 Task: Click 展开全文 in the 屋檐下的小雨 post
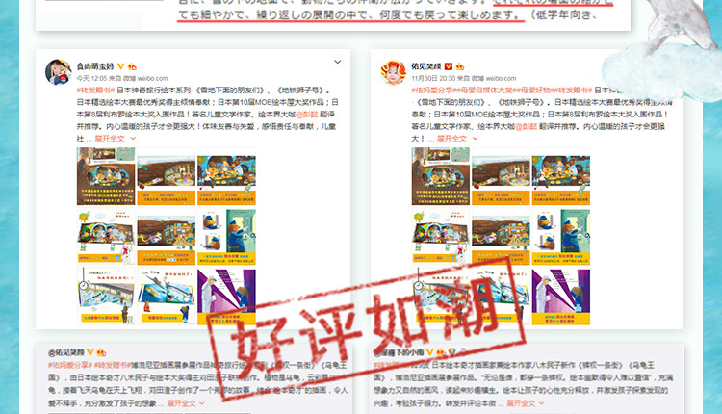coord(521,403)
